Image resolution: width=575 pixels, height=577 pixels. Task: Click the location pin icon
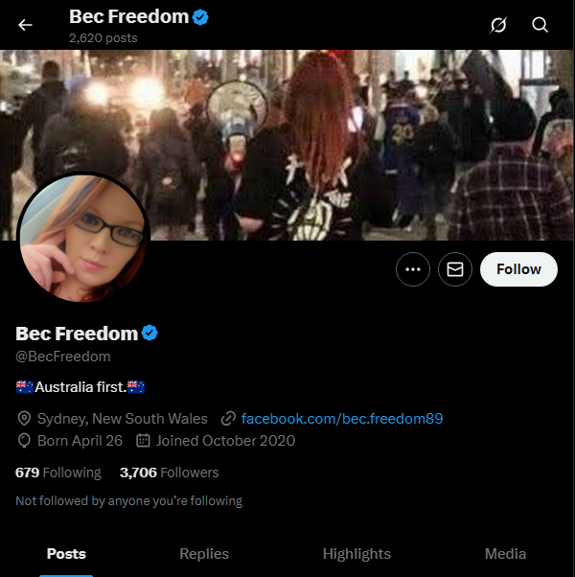click(x=24, y=419)
